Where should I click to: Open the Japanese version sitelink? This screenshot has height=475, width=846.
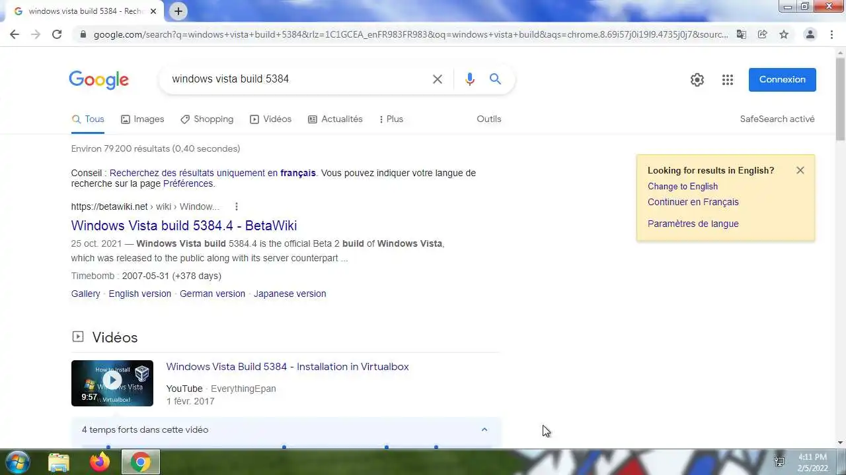tap(290, 294)
